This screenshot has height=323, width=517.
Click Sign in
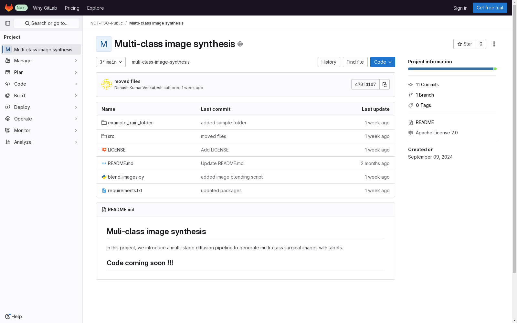pyautogui.click(x=460, y=8)
